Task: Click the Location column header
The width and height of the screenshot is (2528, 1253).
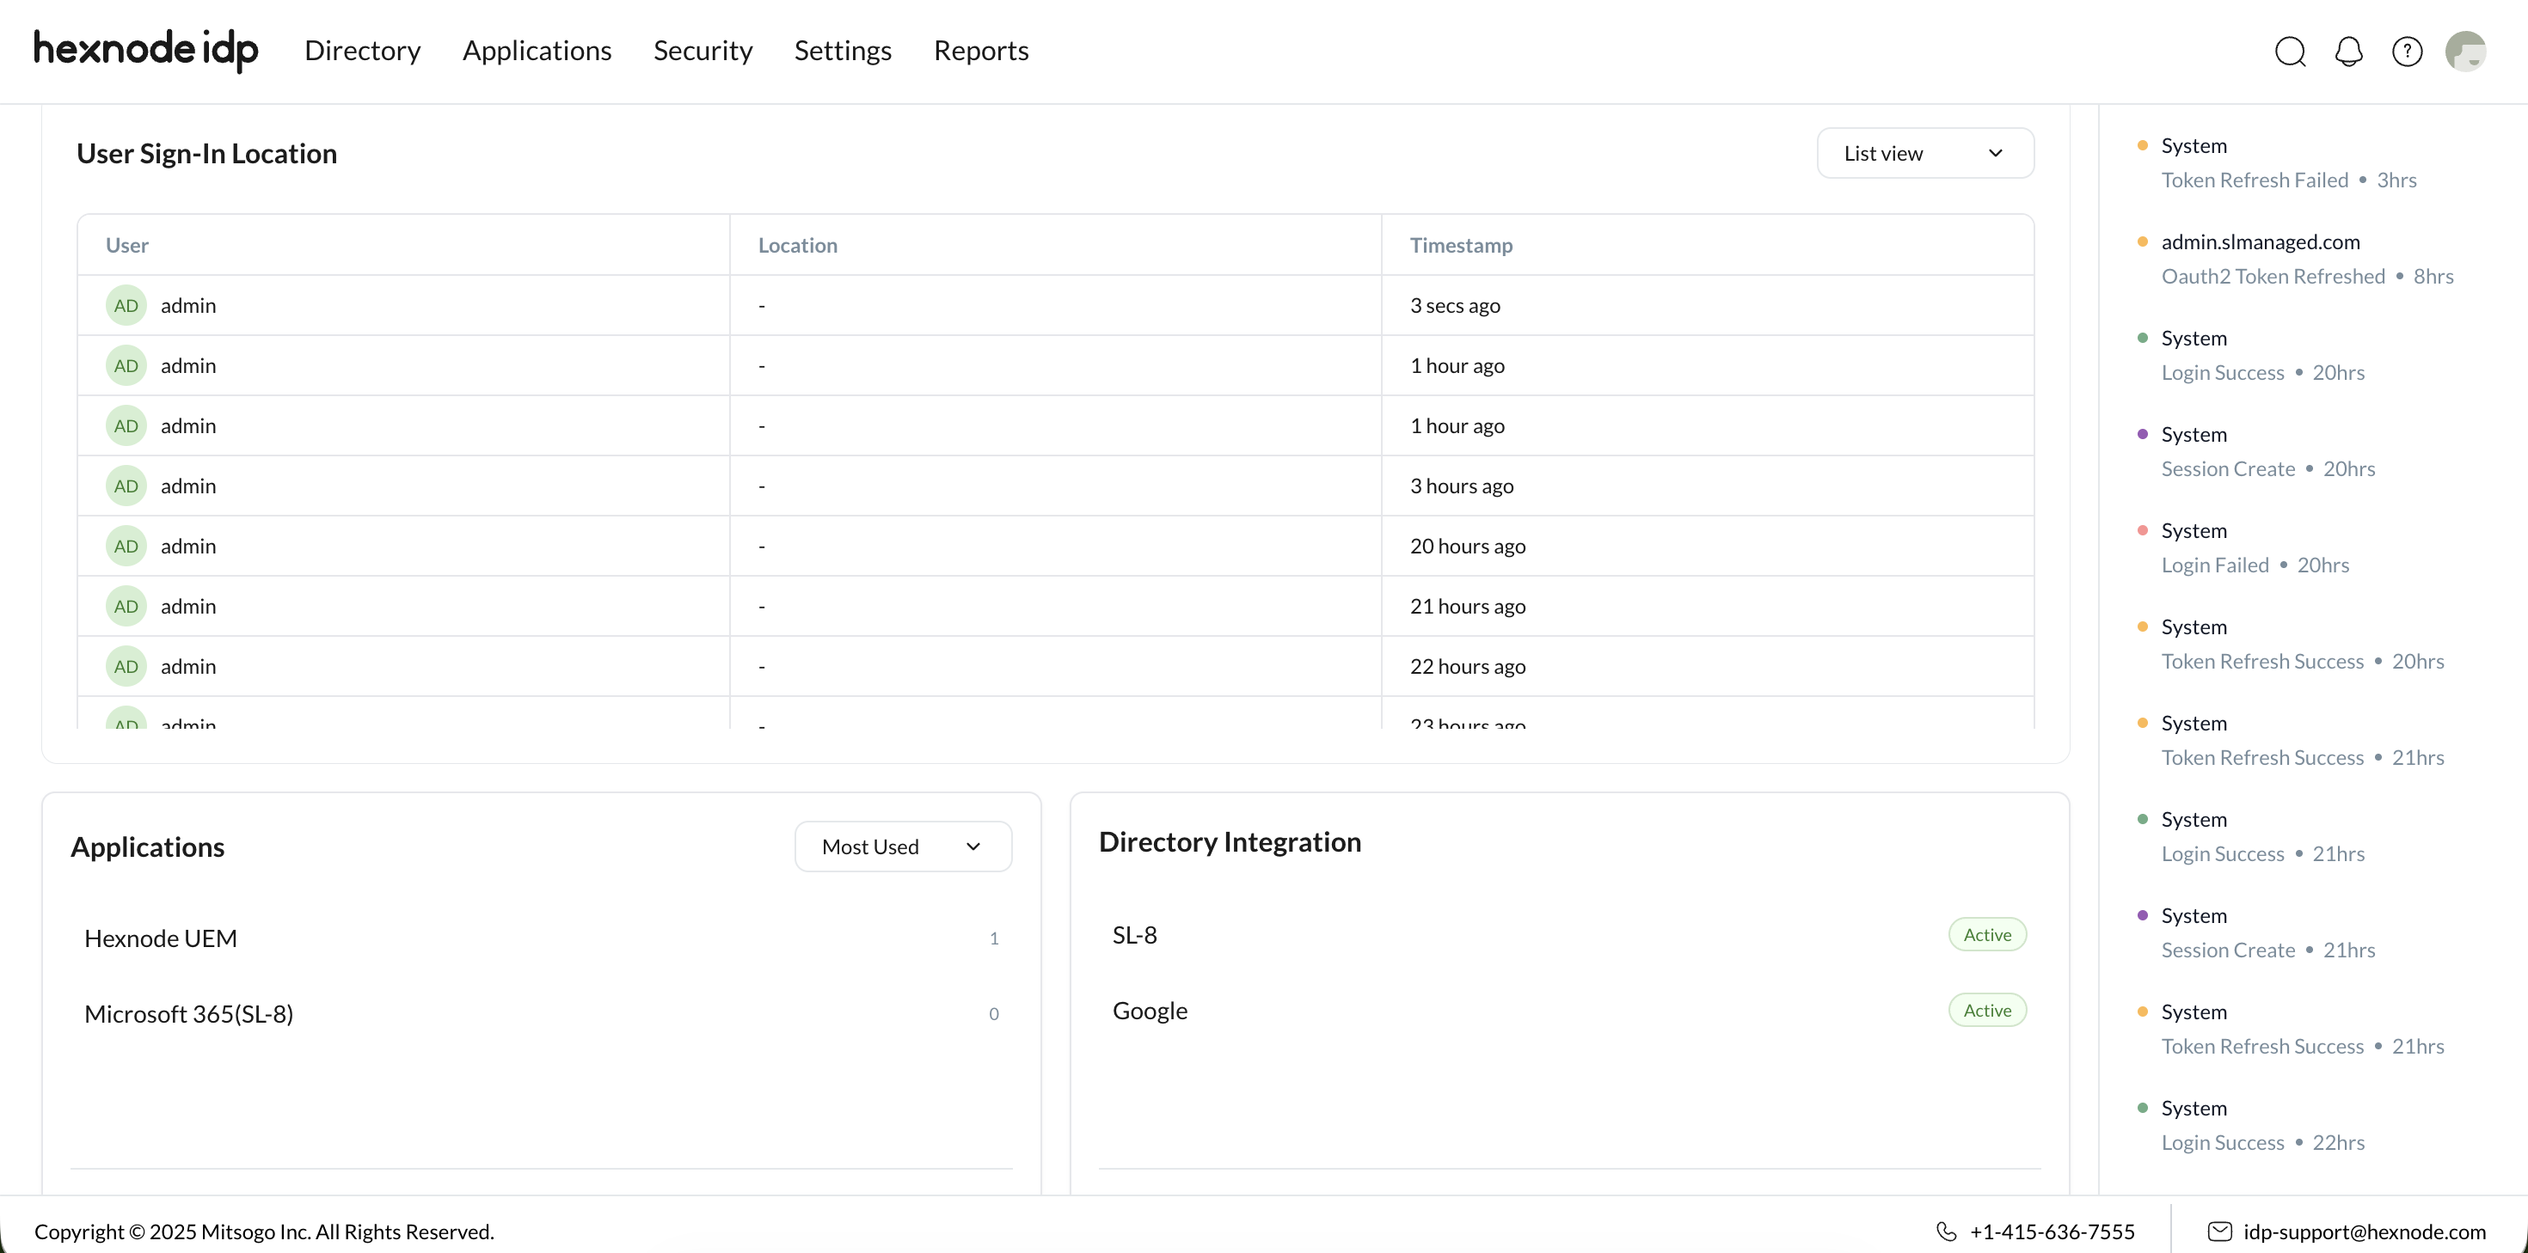Action: point(798,245)
